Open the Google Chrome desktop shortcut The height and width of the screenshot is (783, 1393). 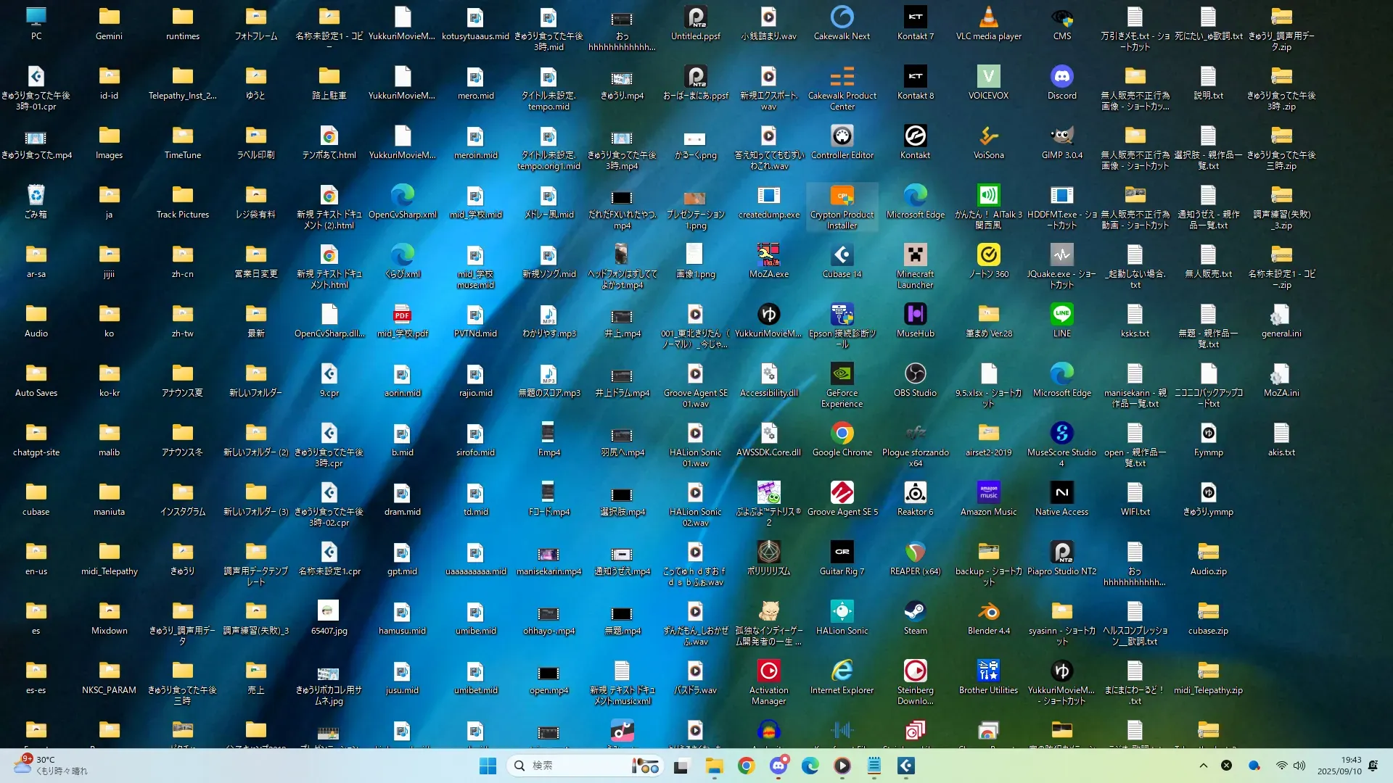842,434
